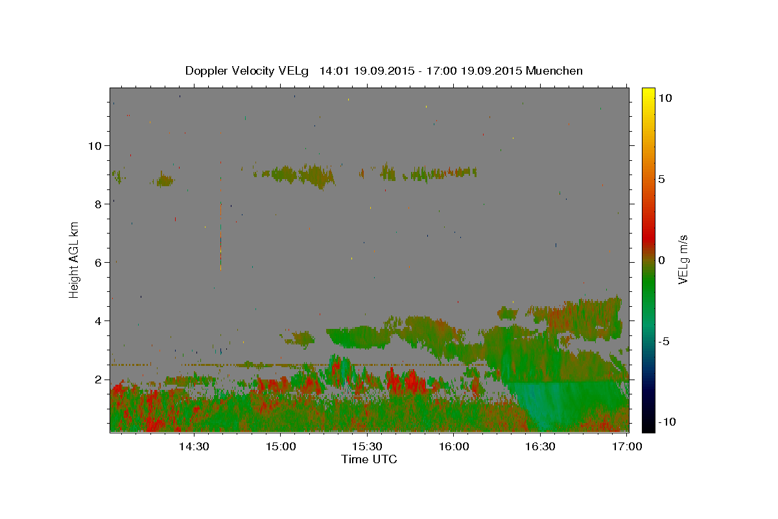Click the height axis label 6
This screenshot has width=778, height=519.
pos(98,262)
